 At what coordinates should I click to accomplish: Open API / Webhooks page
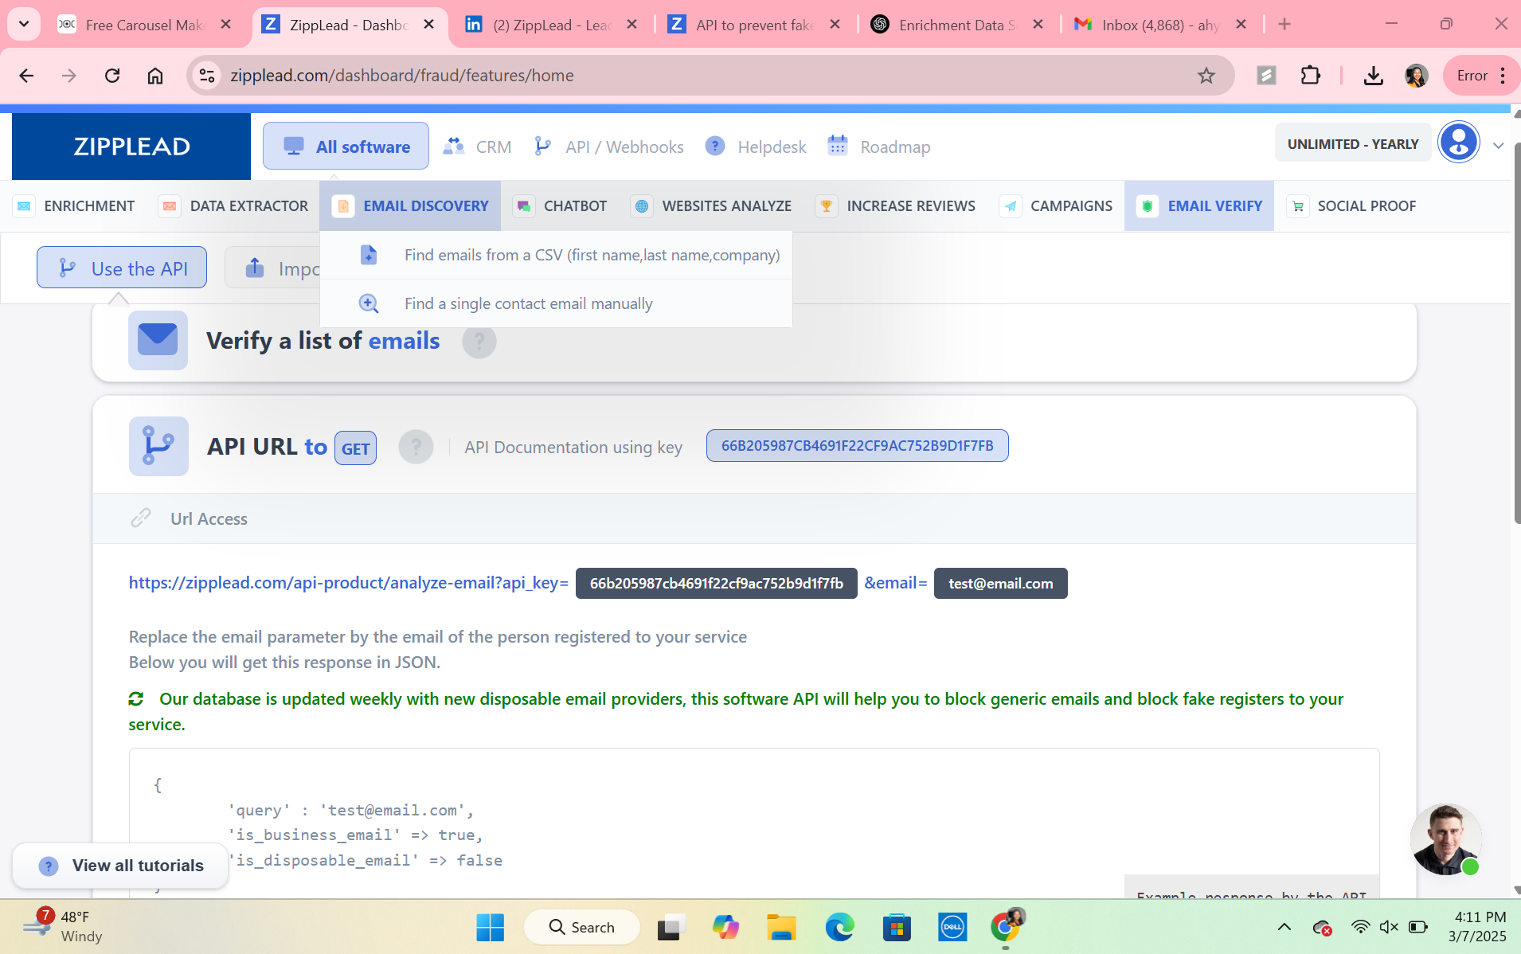(x=609, y=147)
